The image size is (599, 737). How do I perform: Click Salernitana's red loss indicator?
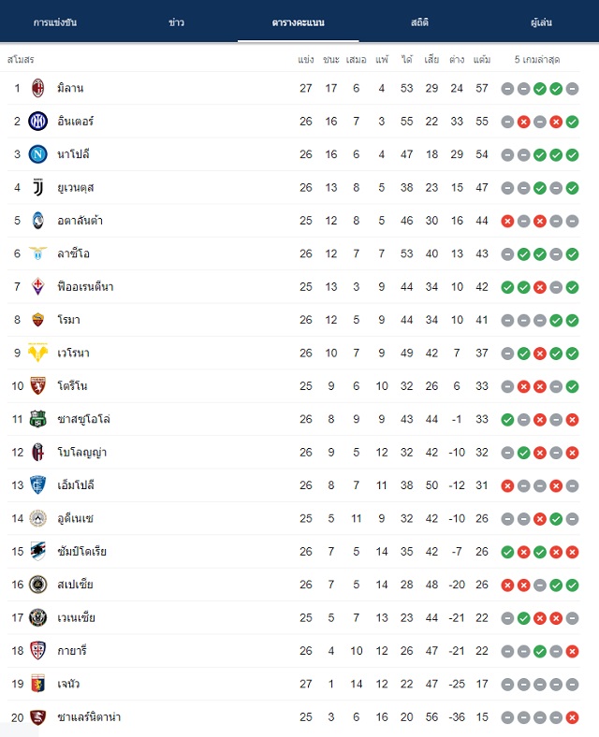click(572, 717)
